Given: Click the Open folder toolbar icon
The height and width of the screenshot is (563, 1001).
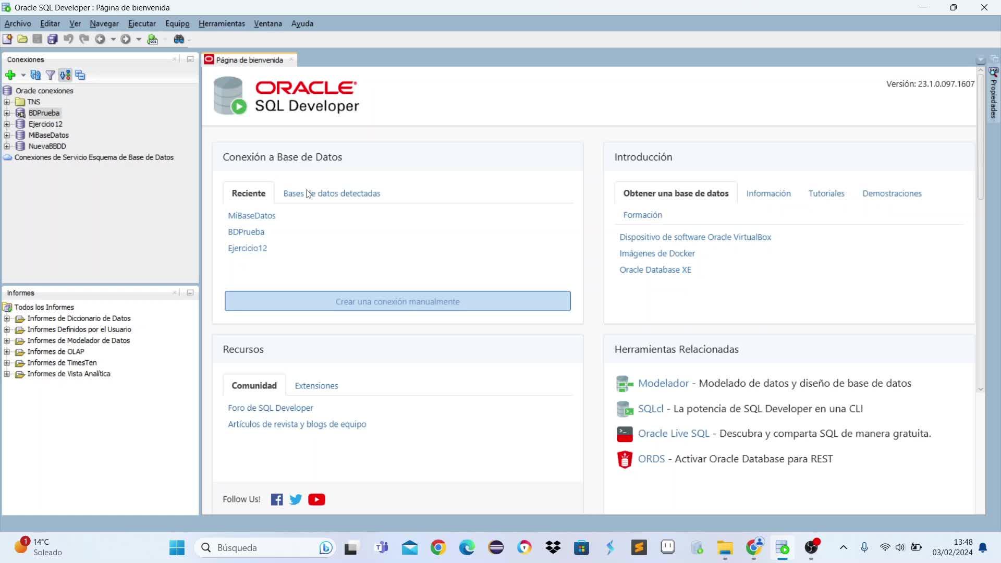Looking at the screenshot, I should (x=22, y=39).
